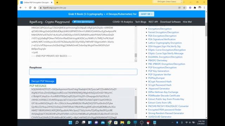Open Download Software menu item
Image resolution: width=225 pixels, height=126 pixels.
[x=170, y=22]
